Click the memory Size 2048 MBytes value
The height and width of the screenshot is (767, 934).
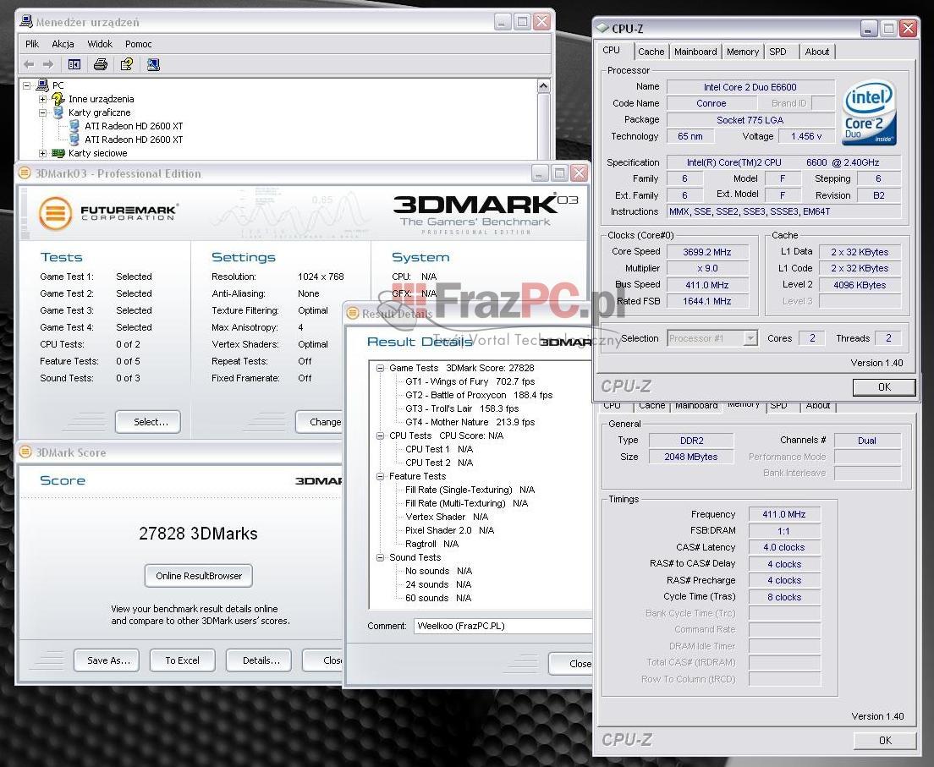tap(691, 457)
